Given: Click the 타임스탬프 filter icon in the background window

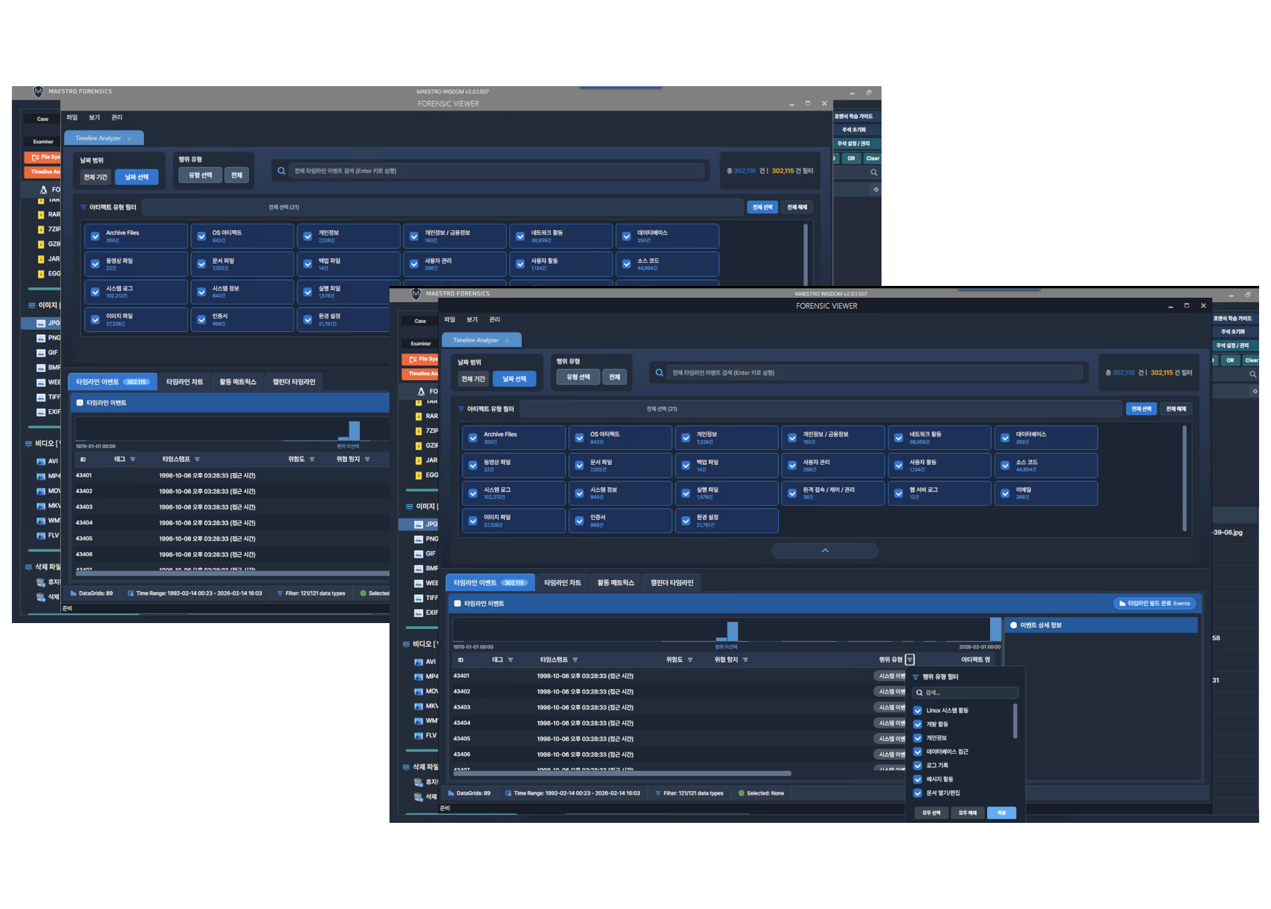Looking at the screenshot, I should tap(197, 459).
